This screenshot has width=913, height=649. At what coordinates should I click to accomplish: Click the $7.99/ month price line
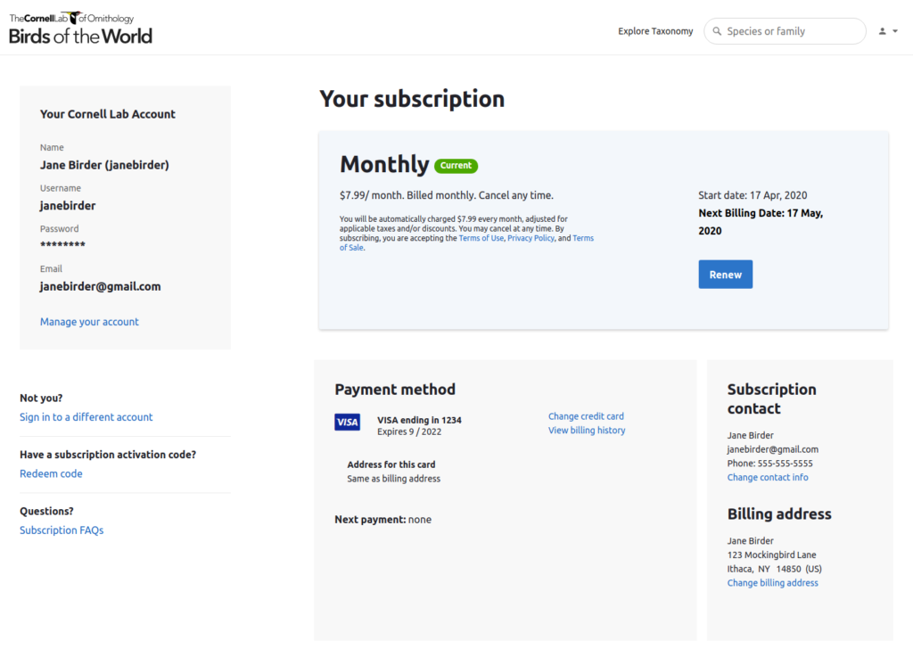[447, 195]
